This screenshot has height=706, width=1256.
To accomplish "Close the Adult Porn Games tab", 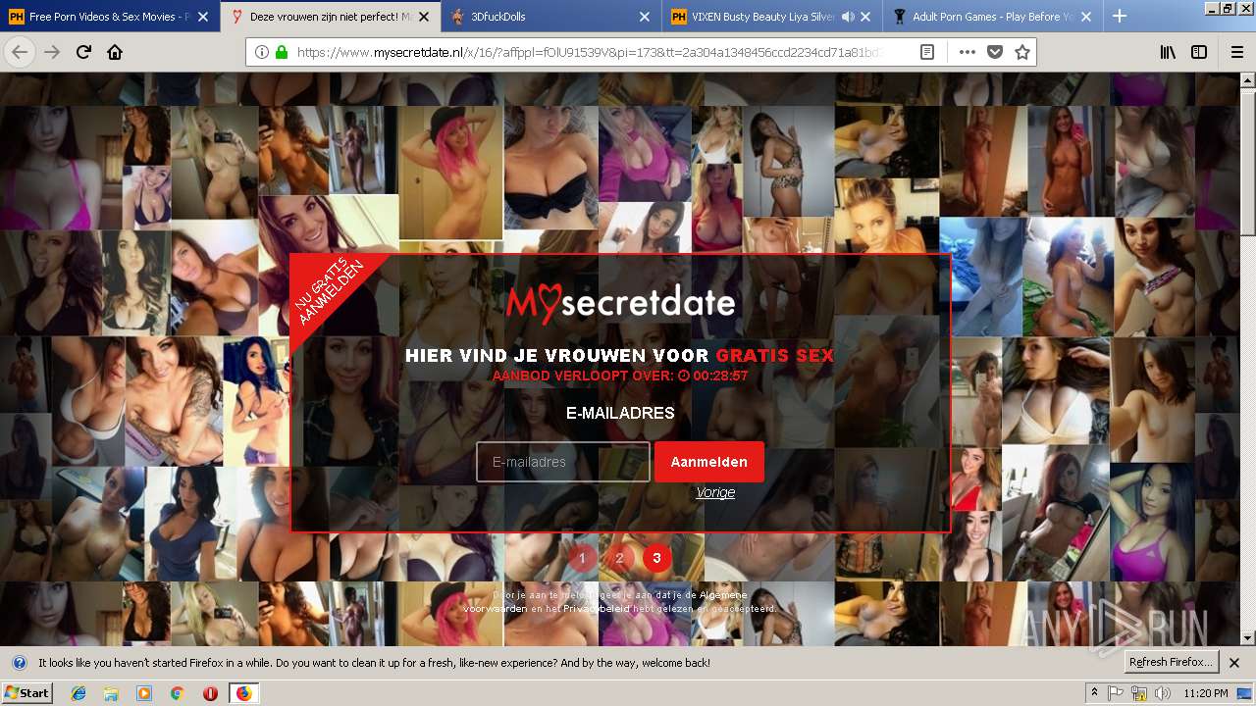I will pyautogui.click(x=1086, y=17).
